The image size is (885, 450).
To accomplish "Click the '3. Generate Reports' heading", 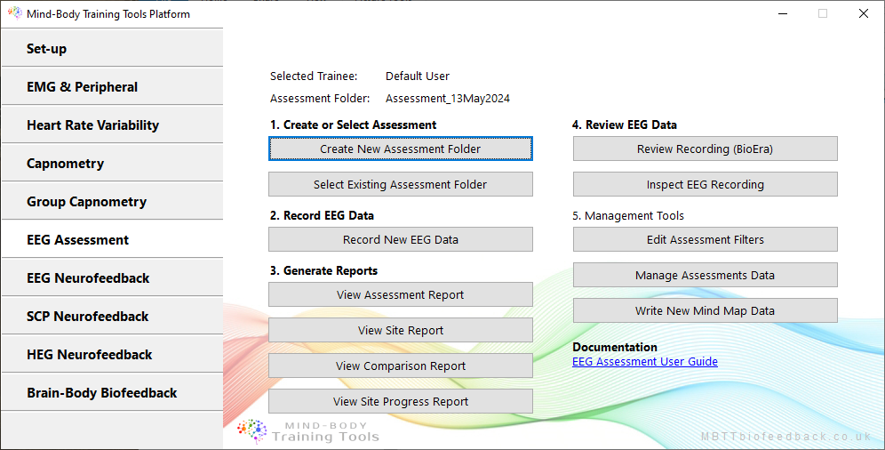I will [x=323, y=270].
